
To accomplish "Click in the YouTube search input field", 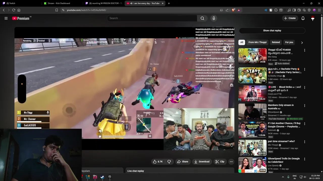I will point(152,18).
